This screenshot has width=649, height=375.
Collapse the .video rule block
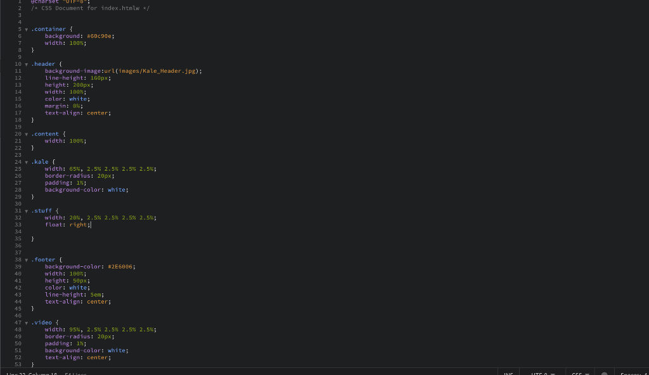click(25, 322)
